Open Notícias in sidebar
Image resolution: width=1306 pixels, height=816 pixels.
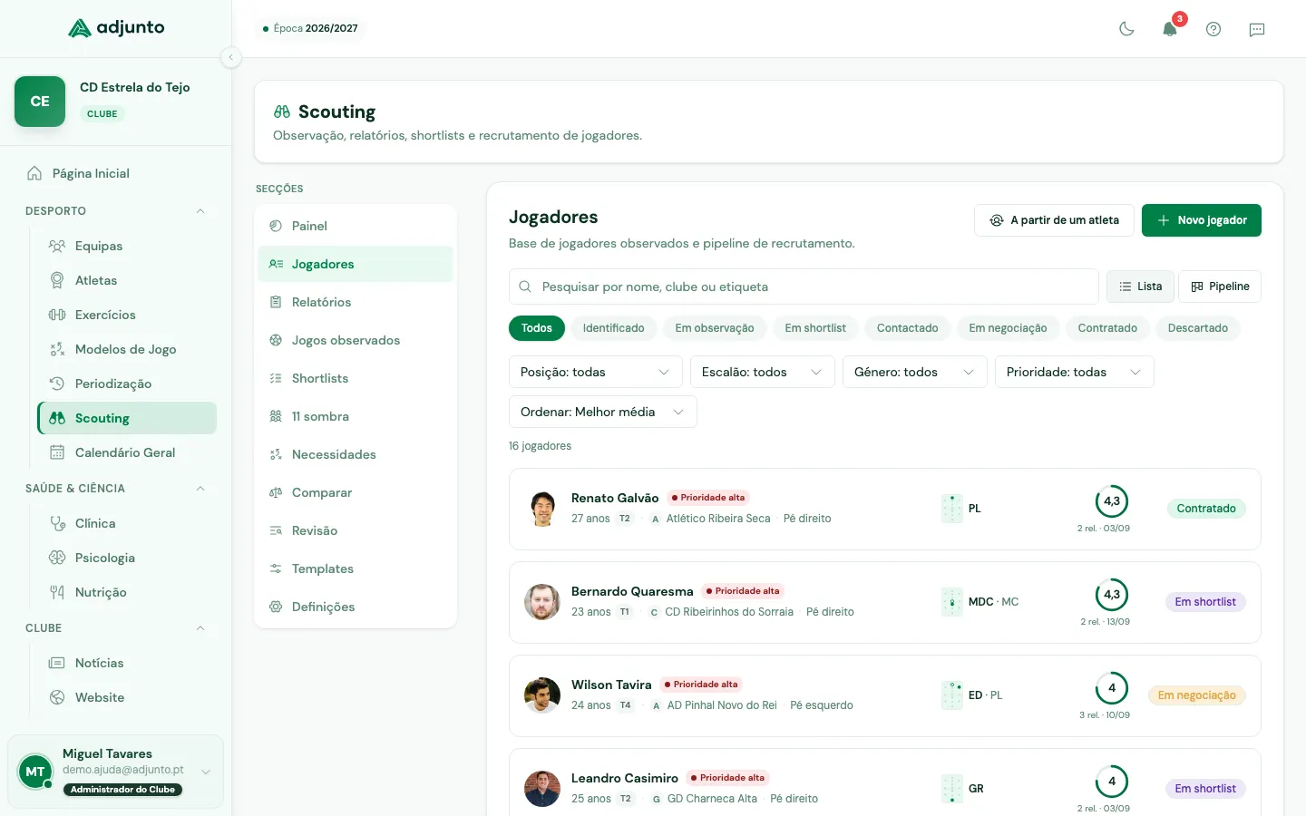click(127, 663)
